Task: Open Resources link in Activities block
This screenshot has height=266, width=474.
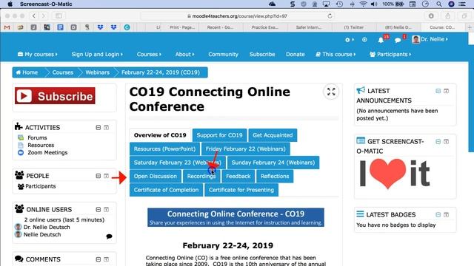Action: pyautogui.click(x=41, y=145)
